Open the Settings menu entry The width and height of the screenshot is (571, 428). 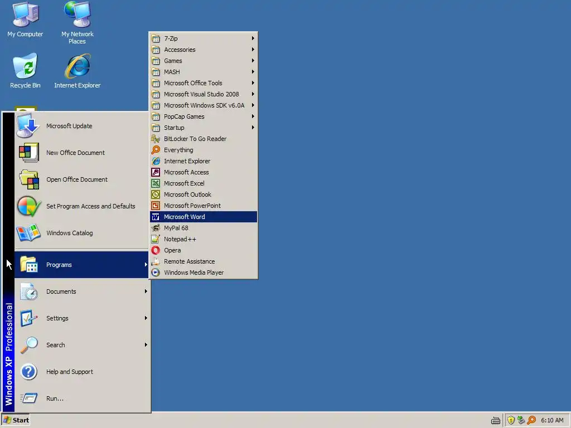tap(81, 318)
